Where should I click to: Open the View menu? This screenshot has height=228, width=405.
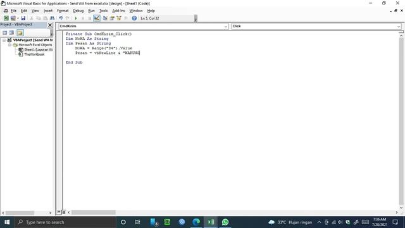[x=35, y=11]
